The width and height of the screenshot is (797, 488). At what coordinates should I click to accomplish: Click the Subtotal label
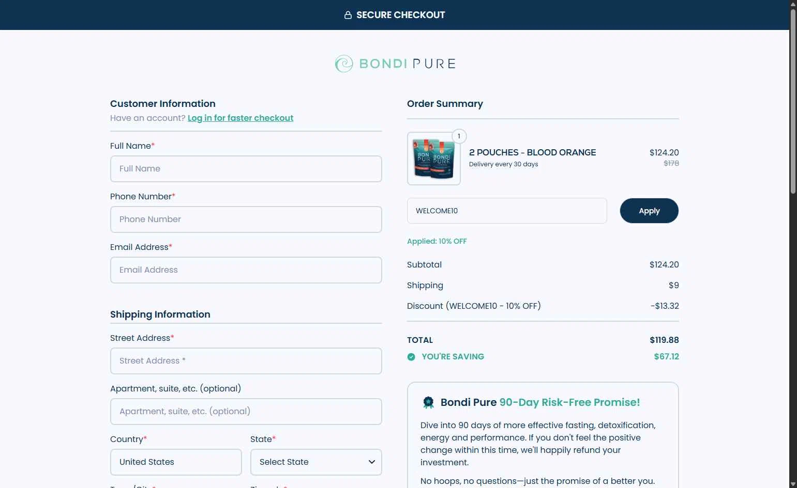424,264
